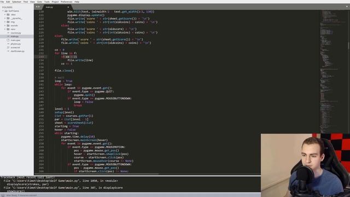Viewport: 350px width, 197px height.
Task: Select main.py in the sidebar
Action: pos(15,37)
